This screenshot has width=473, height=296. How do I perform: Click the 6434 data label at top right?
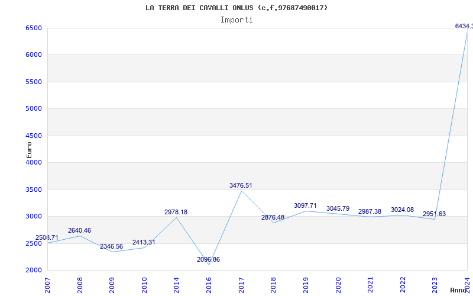tap(464, 27)
